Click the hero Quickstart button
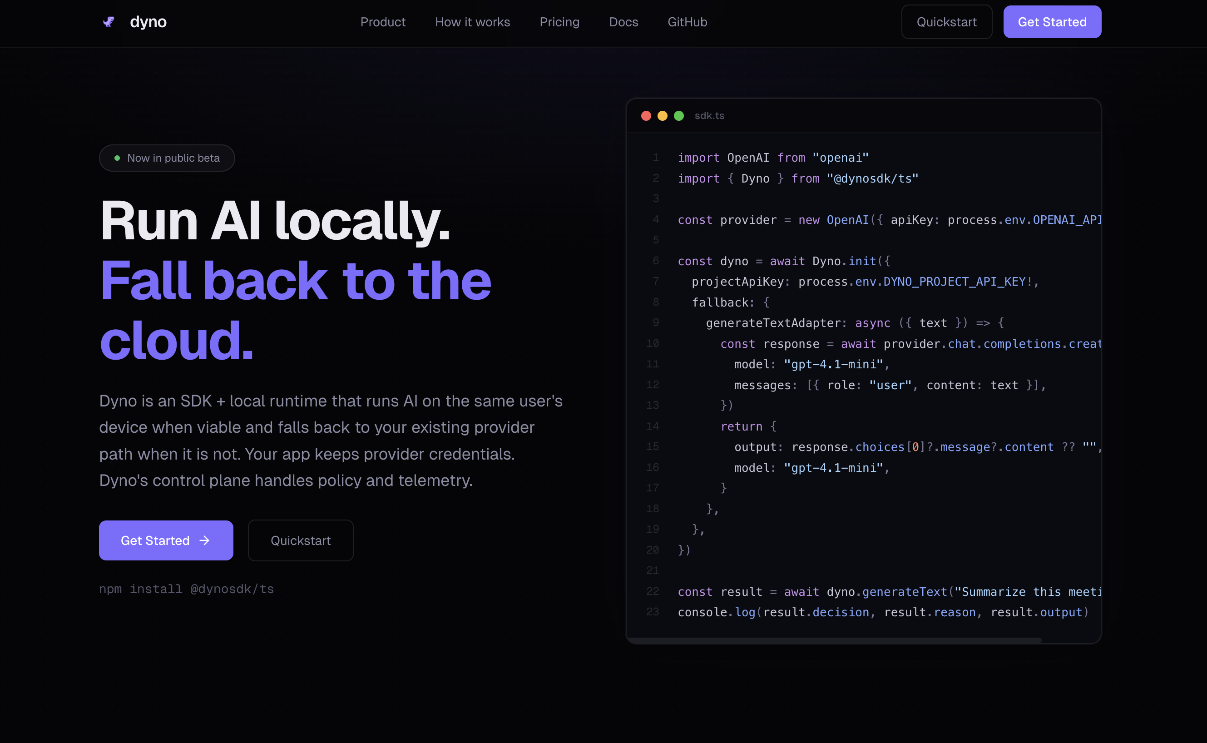The height and width of the screenshot is (743, 1207). pos(300,540)
